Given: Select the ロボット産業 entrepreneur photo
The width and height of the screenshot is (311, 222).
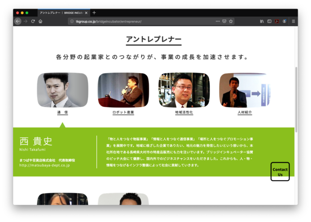Looking at the screenshot, I should (123, 90).
